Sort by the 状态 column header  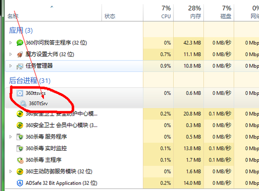tap(122, 13)
